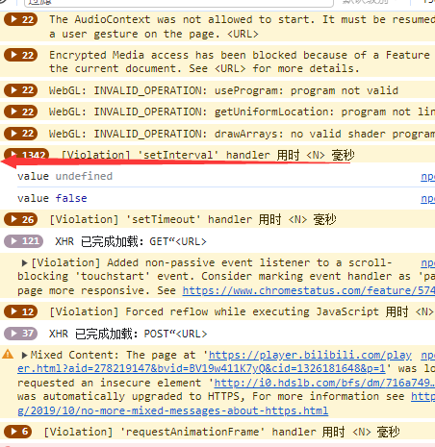Image resolution: width=435 pixels, height=447 pixels.
Task: Expand the AudioContext warning group badge
Action: point(20,19)
